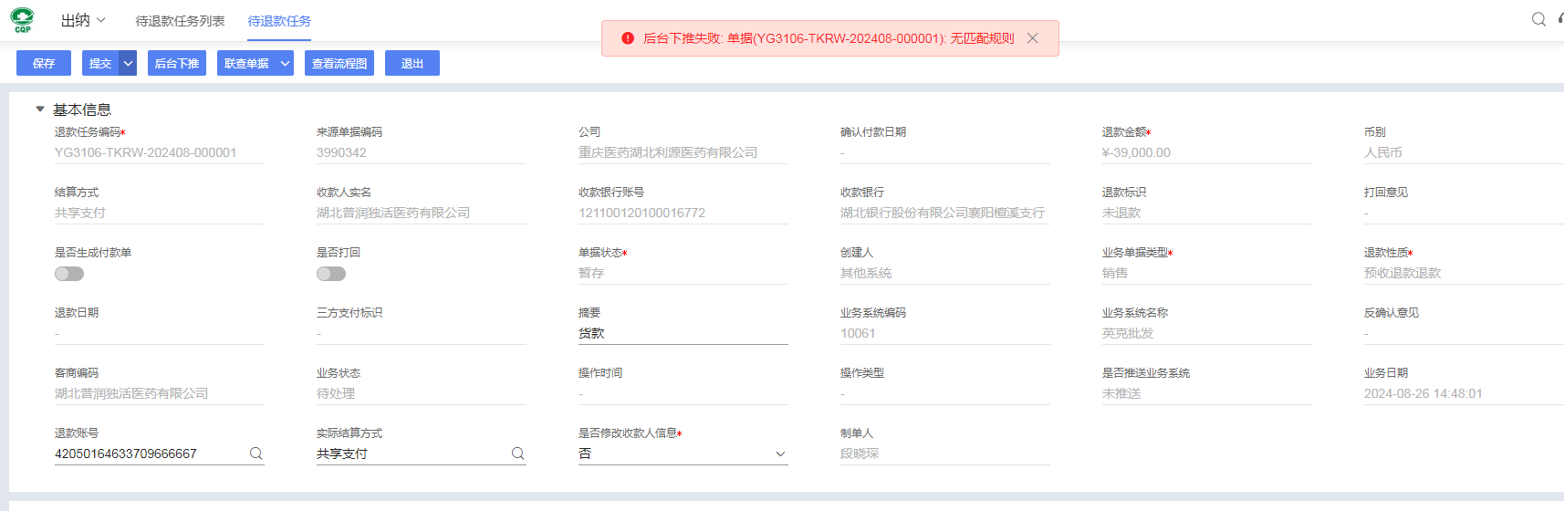The width and height of the screenshot is (1564, 511).
Task: Click the 退款性质 value 预收退款退款
Action: point(1402,273)
